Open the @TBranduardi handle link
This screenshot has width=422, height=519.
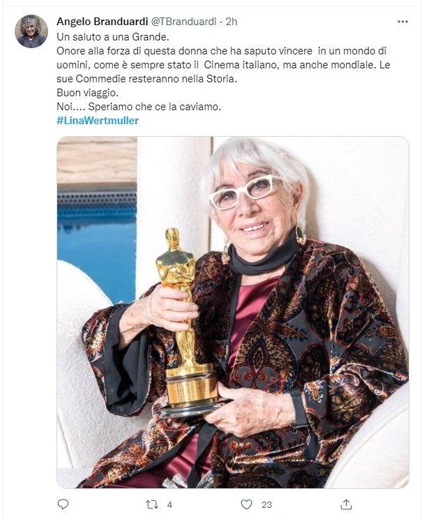(183, 22)
